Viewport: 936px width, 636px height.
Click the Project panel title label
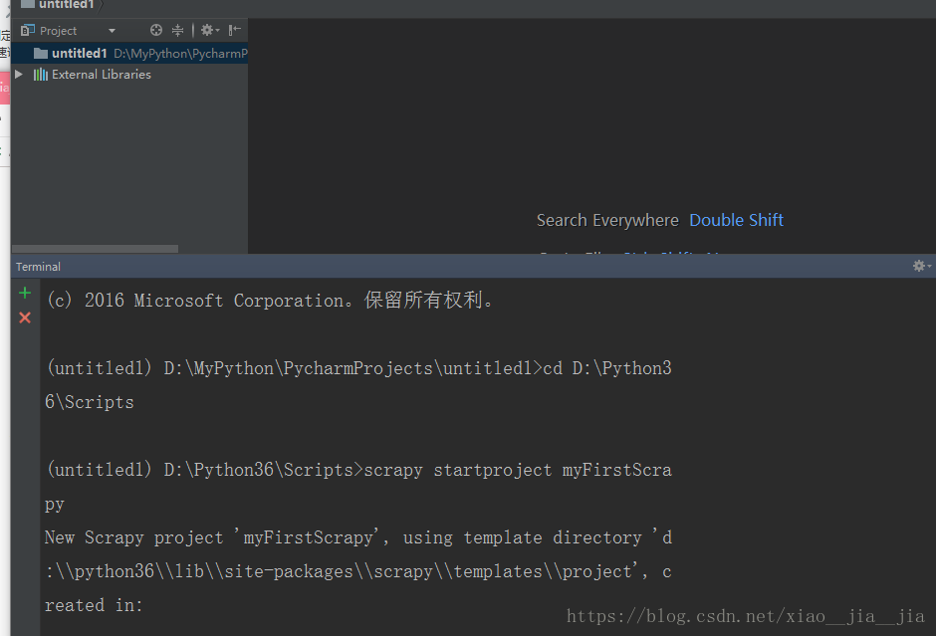[x=58, y=31]
